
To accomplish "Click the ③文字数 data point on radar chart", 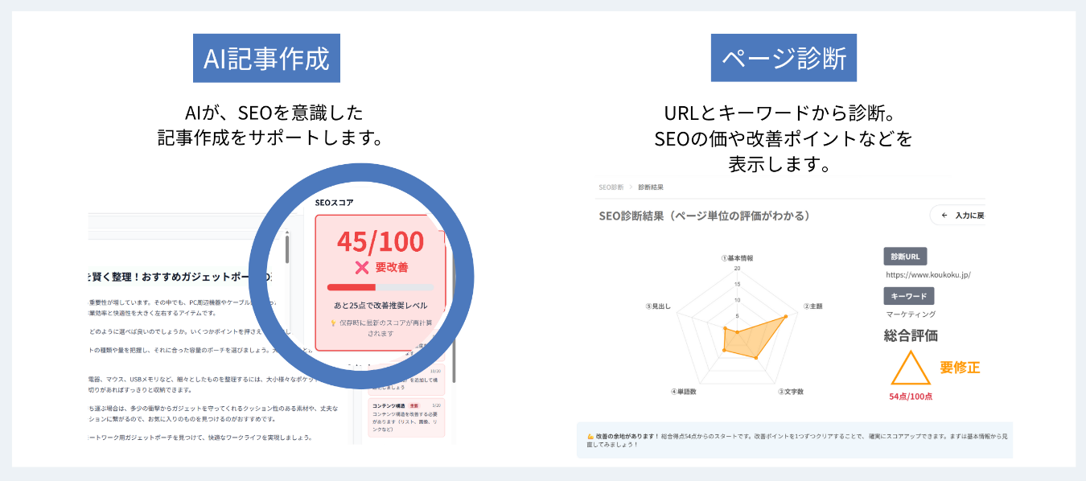I will (756, 357).
